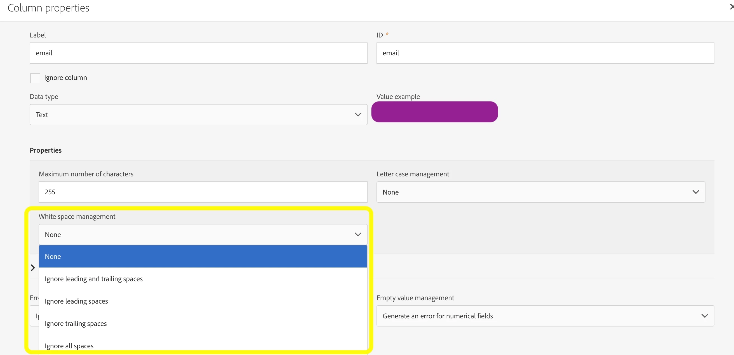Pick Ignore trailing spaces option
This screenshot has height=355, width=734.
pyautogui.click(x=76, y=323)
